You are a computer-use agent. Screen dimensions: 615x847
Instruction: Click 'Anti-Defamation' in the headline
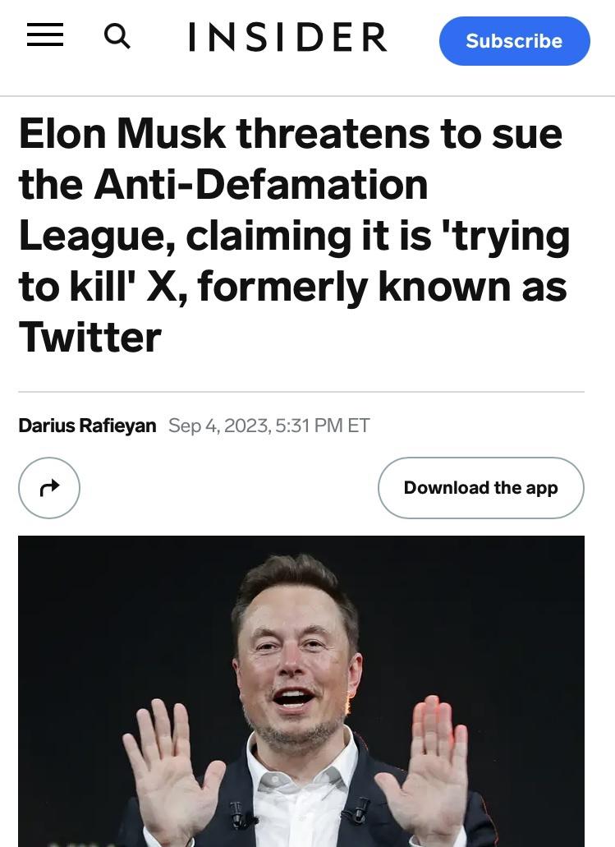click(261, 184)
